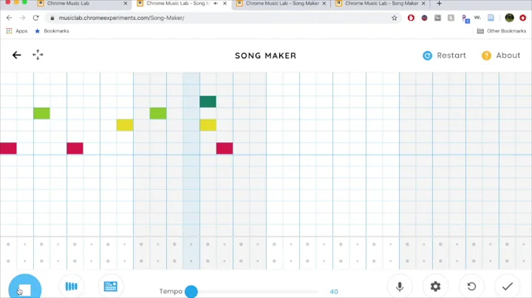Reload the page
532x298 pixels.
(35, 18)
